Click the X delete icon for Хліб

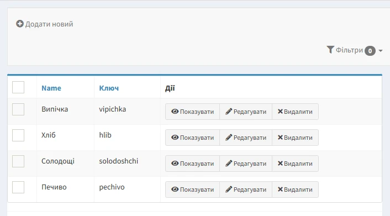tap(280, 138)
